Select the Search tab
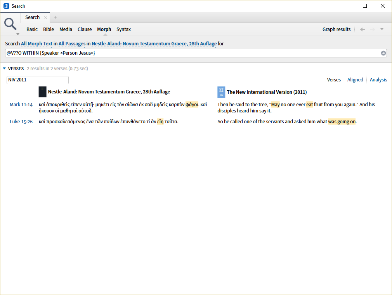Image resolution: width=392 pixels, height=295 pixels. (32, 17)
